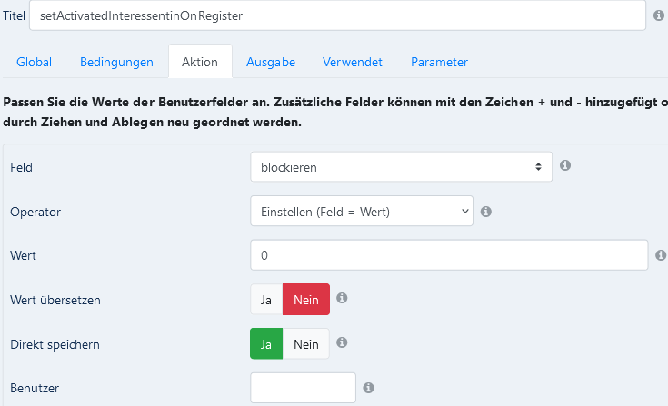Click into the Wert input field

[449, 255]
